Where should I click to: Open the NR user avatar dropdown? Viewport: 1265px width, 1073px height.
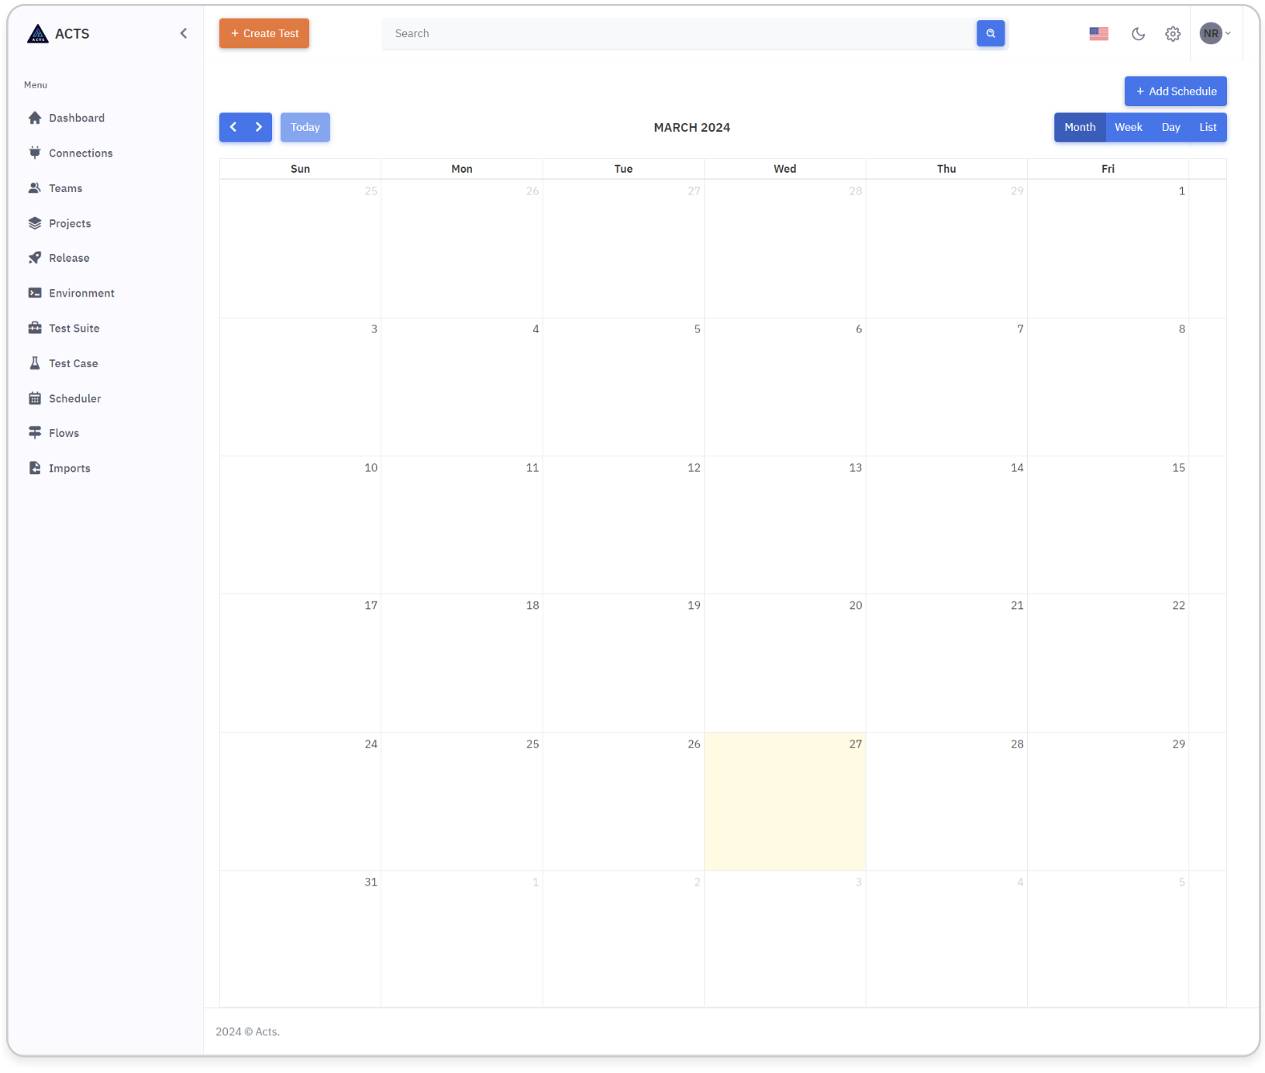(x=1215, y=33)
